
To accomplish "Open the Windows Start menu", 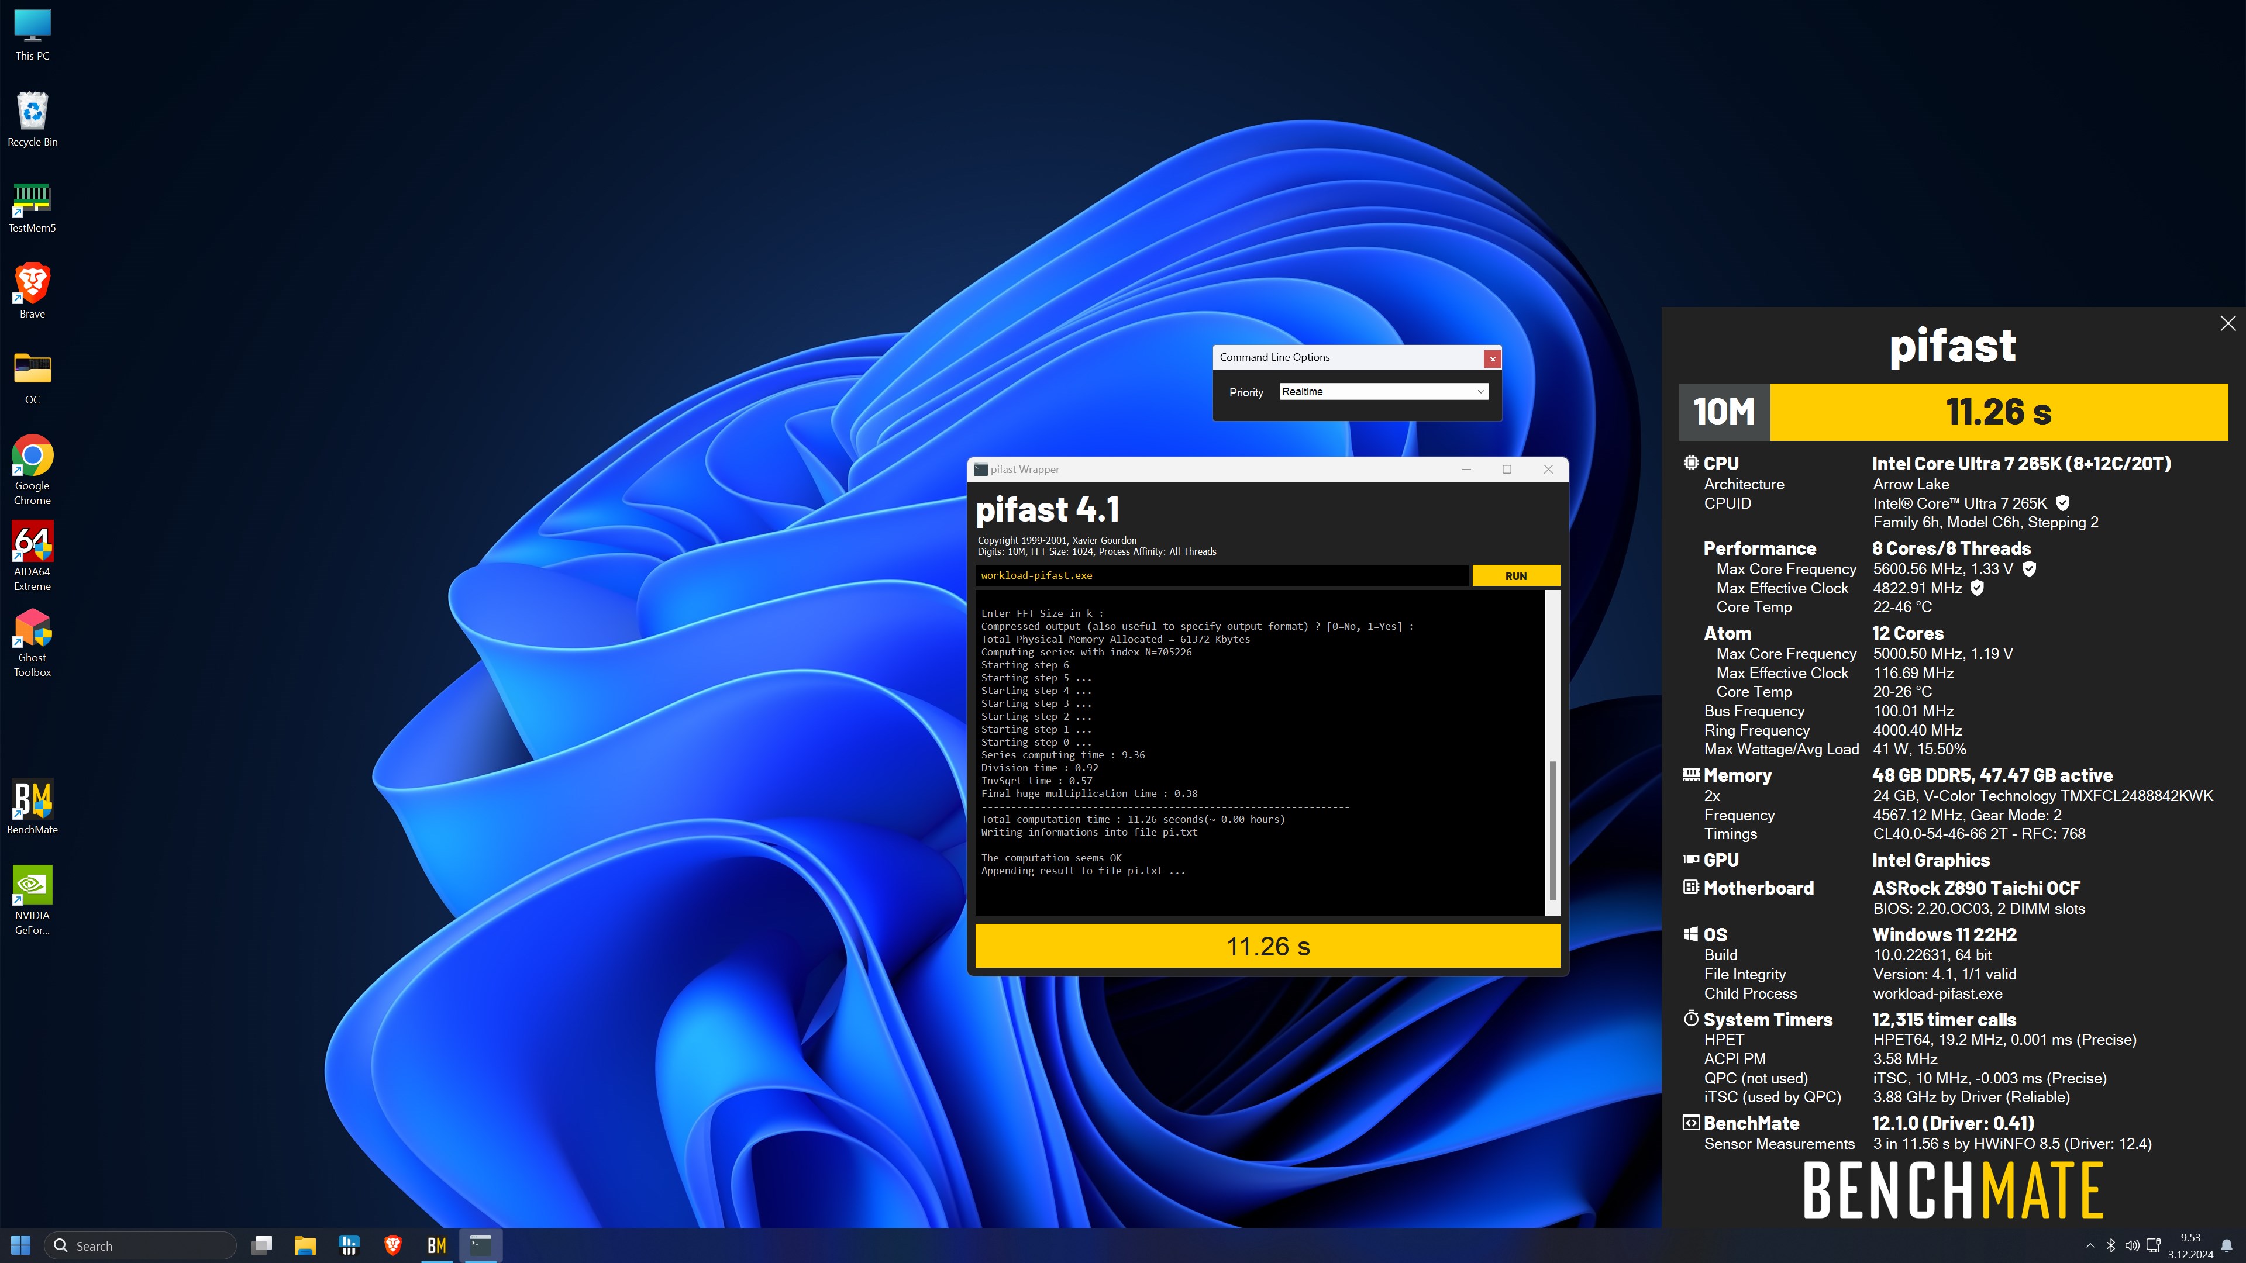I will tap(21, 1245).
